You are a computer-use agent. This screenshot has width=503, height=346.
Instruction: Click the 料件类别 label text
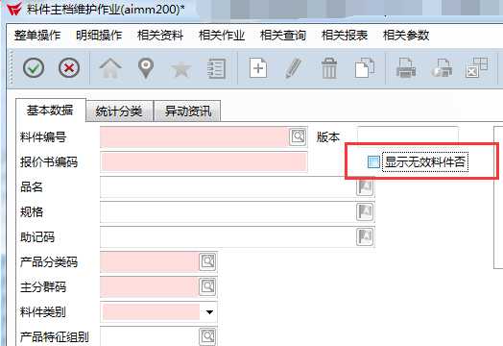43,312
